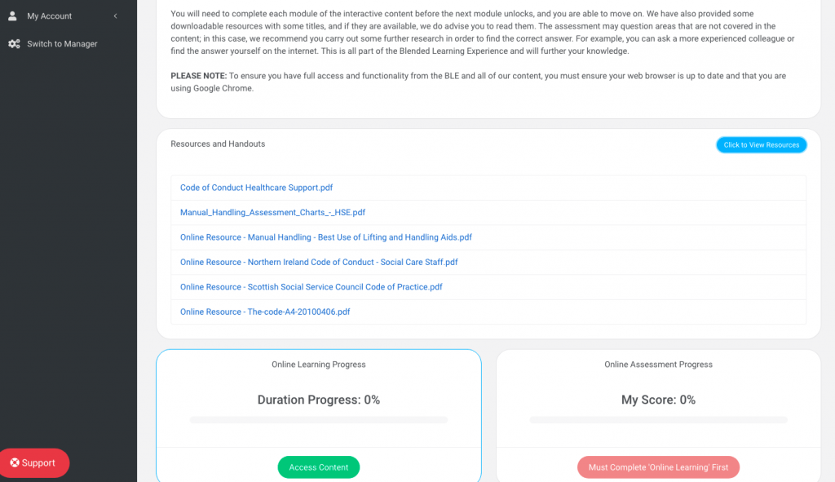Open Manual Handling Assessment Charts HSE pdf
Screen dimensions: 835x482
272,213
